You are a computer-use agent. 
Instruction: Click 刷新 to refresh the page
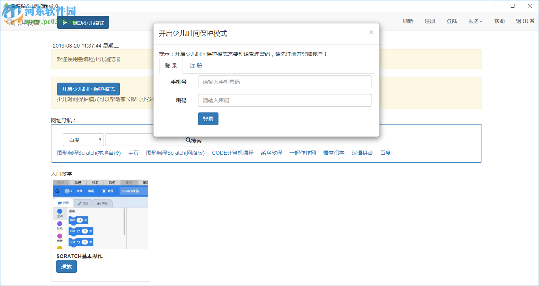coord(408,22)
